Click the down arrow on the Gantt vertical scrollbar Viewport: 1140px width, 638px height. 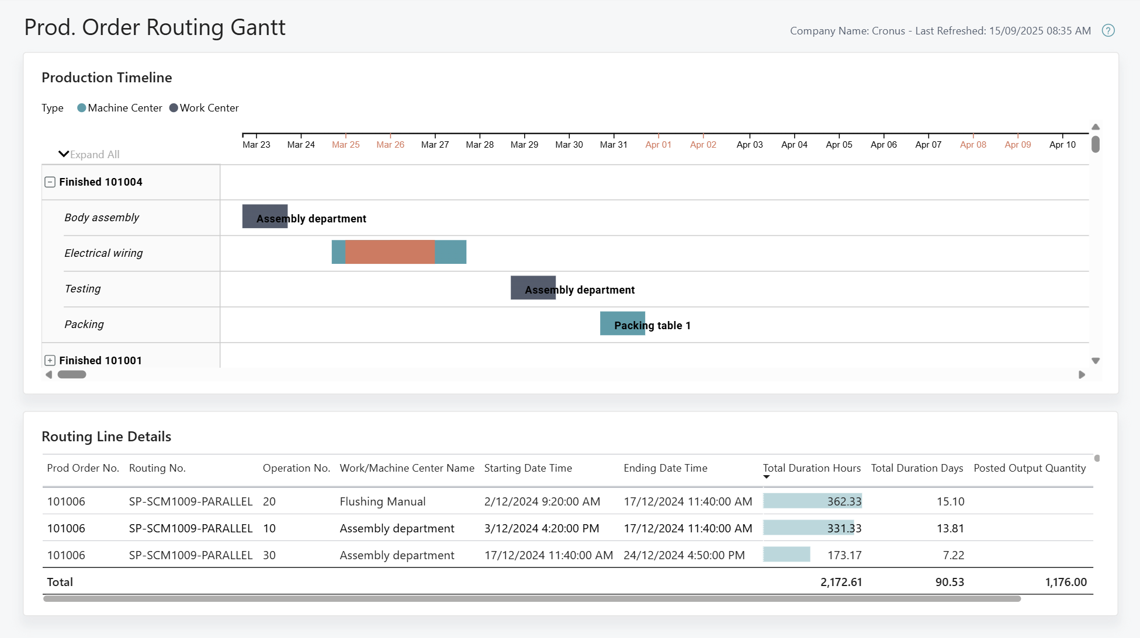coord(1096,361)
